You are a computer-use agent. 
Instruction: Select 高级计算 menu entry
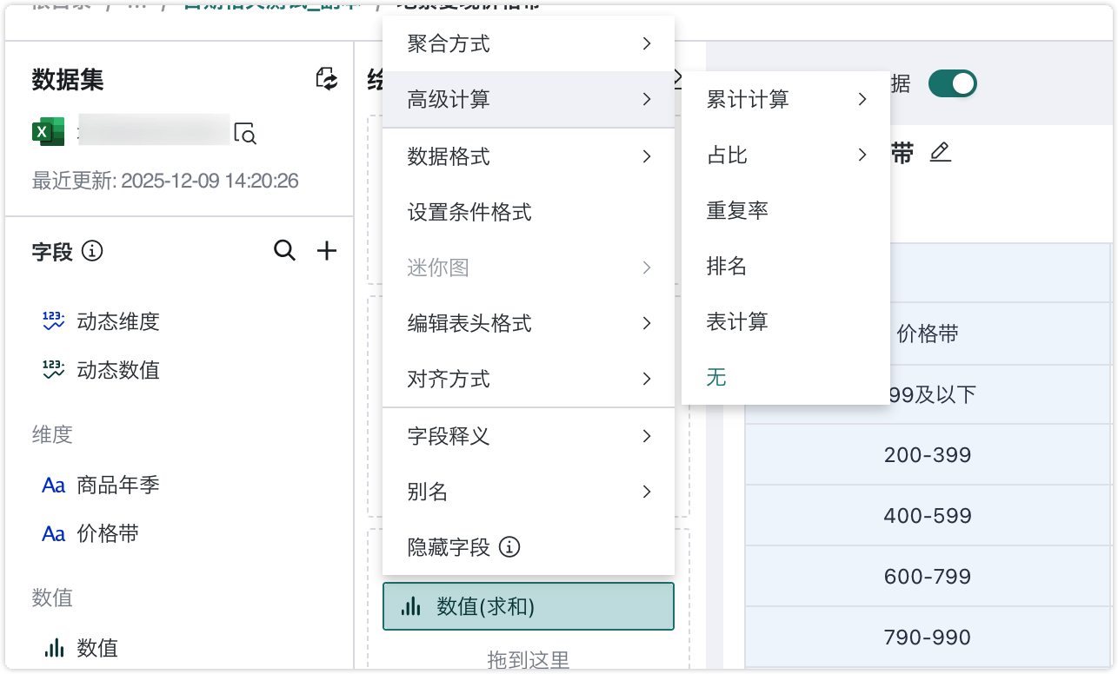(529, 100)
